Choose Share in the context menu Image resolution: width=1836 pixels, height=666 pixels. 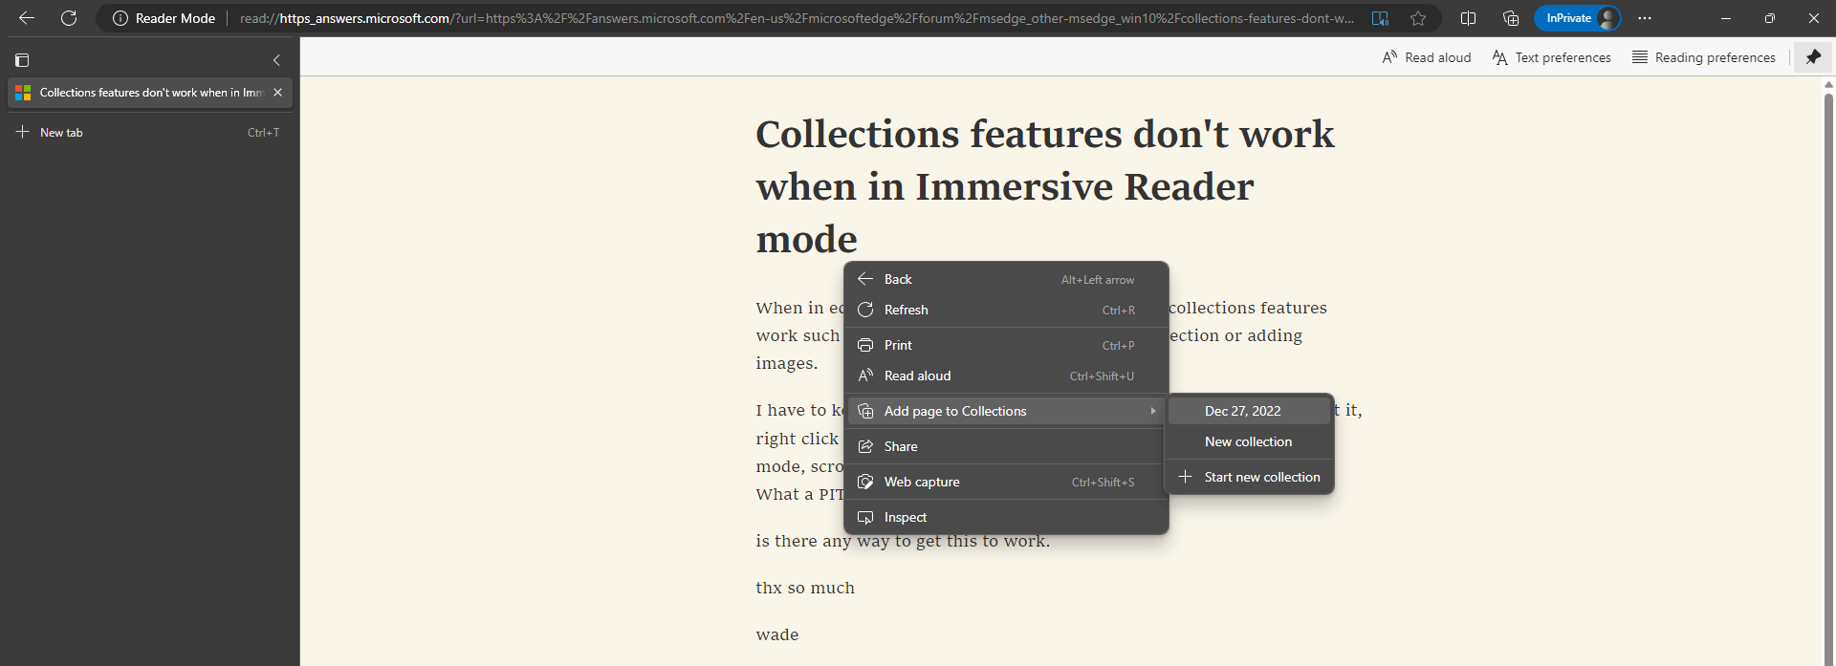pos(1006,446)
